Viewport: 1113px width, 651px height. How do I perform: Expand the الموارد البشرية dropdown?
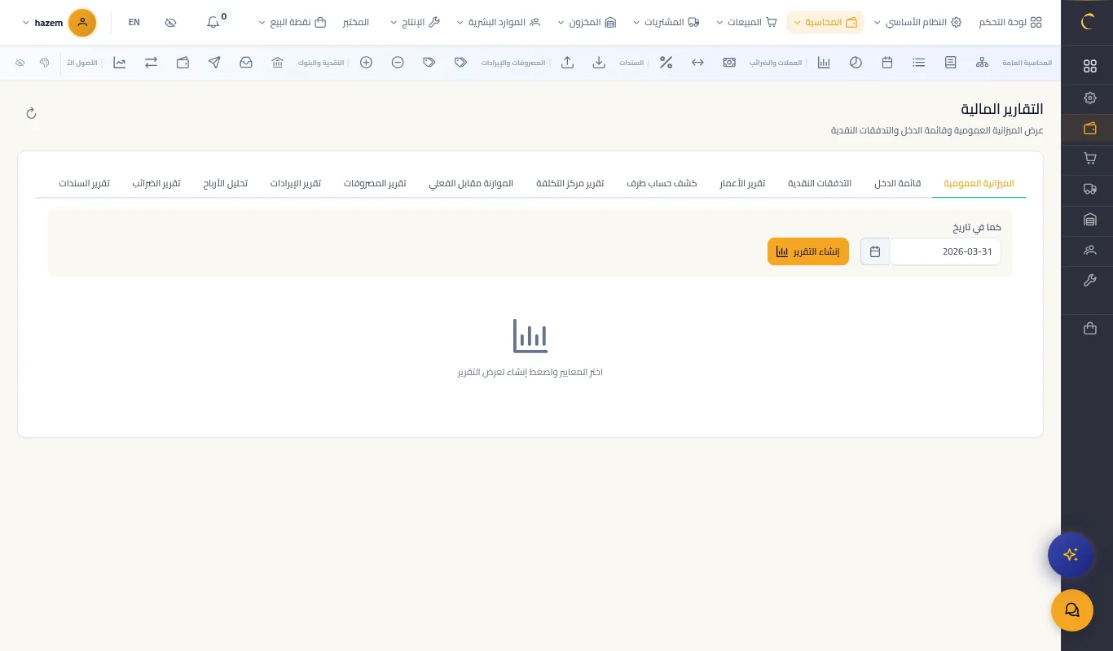click(x=499, y=22)
